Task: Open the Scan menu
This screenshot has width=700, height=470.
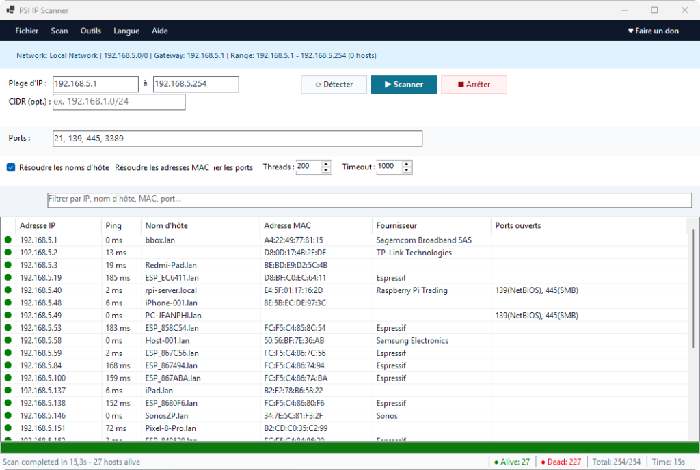Action: tap(59, 31)
